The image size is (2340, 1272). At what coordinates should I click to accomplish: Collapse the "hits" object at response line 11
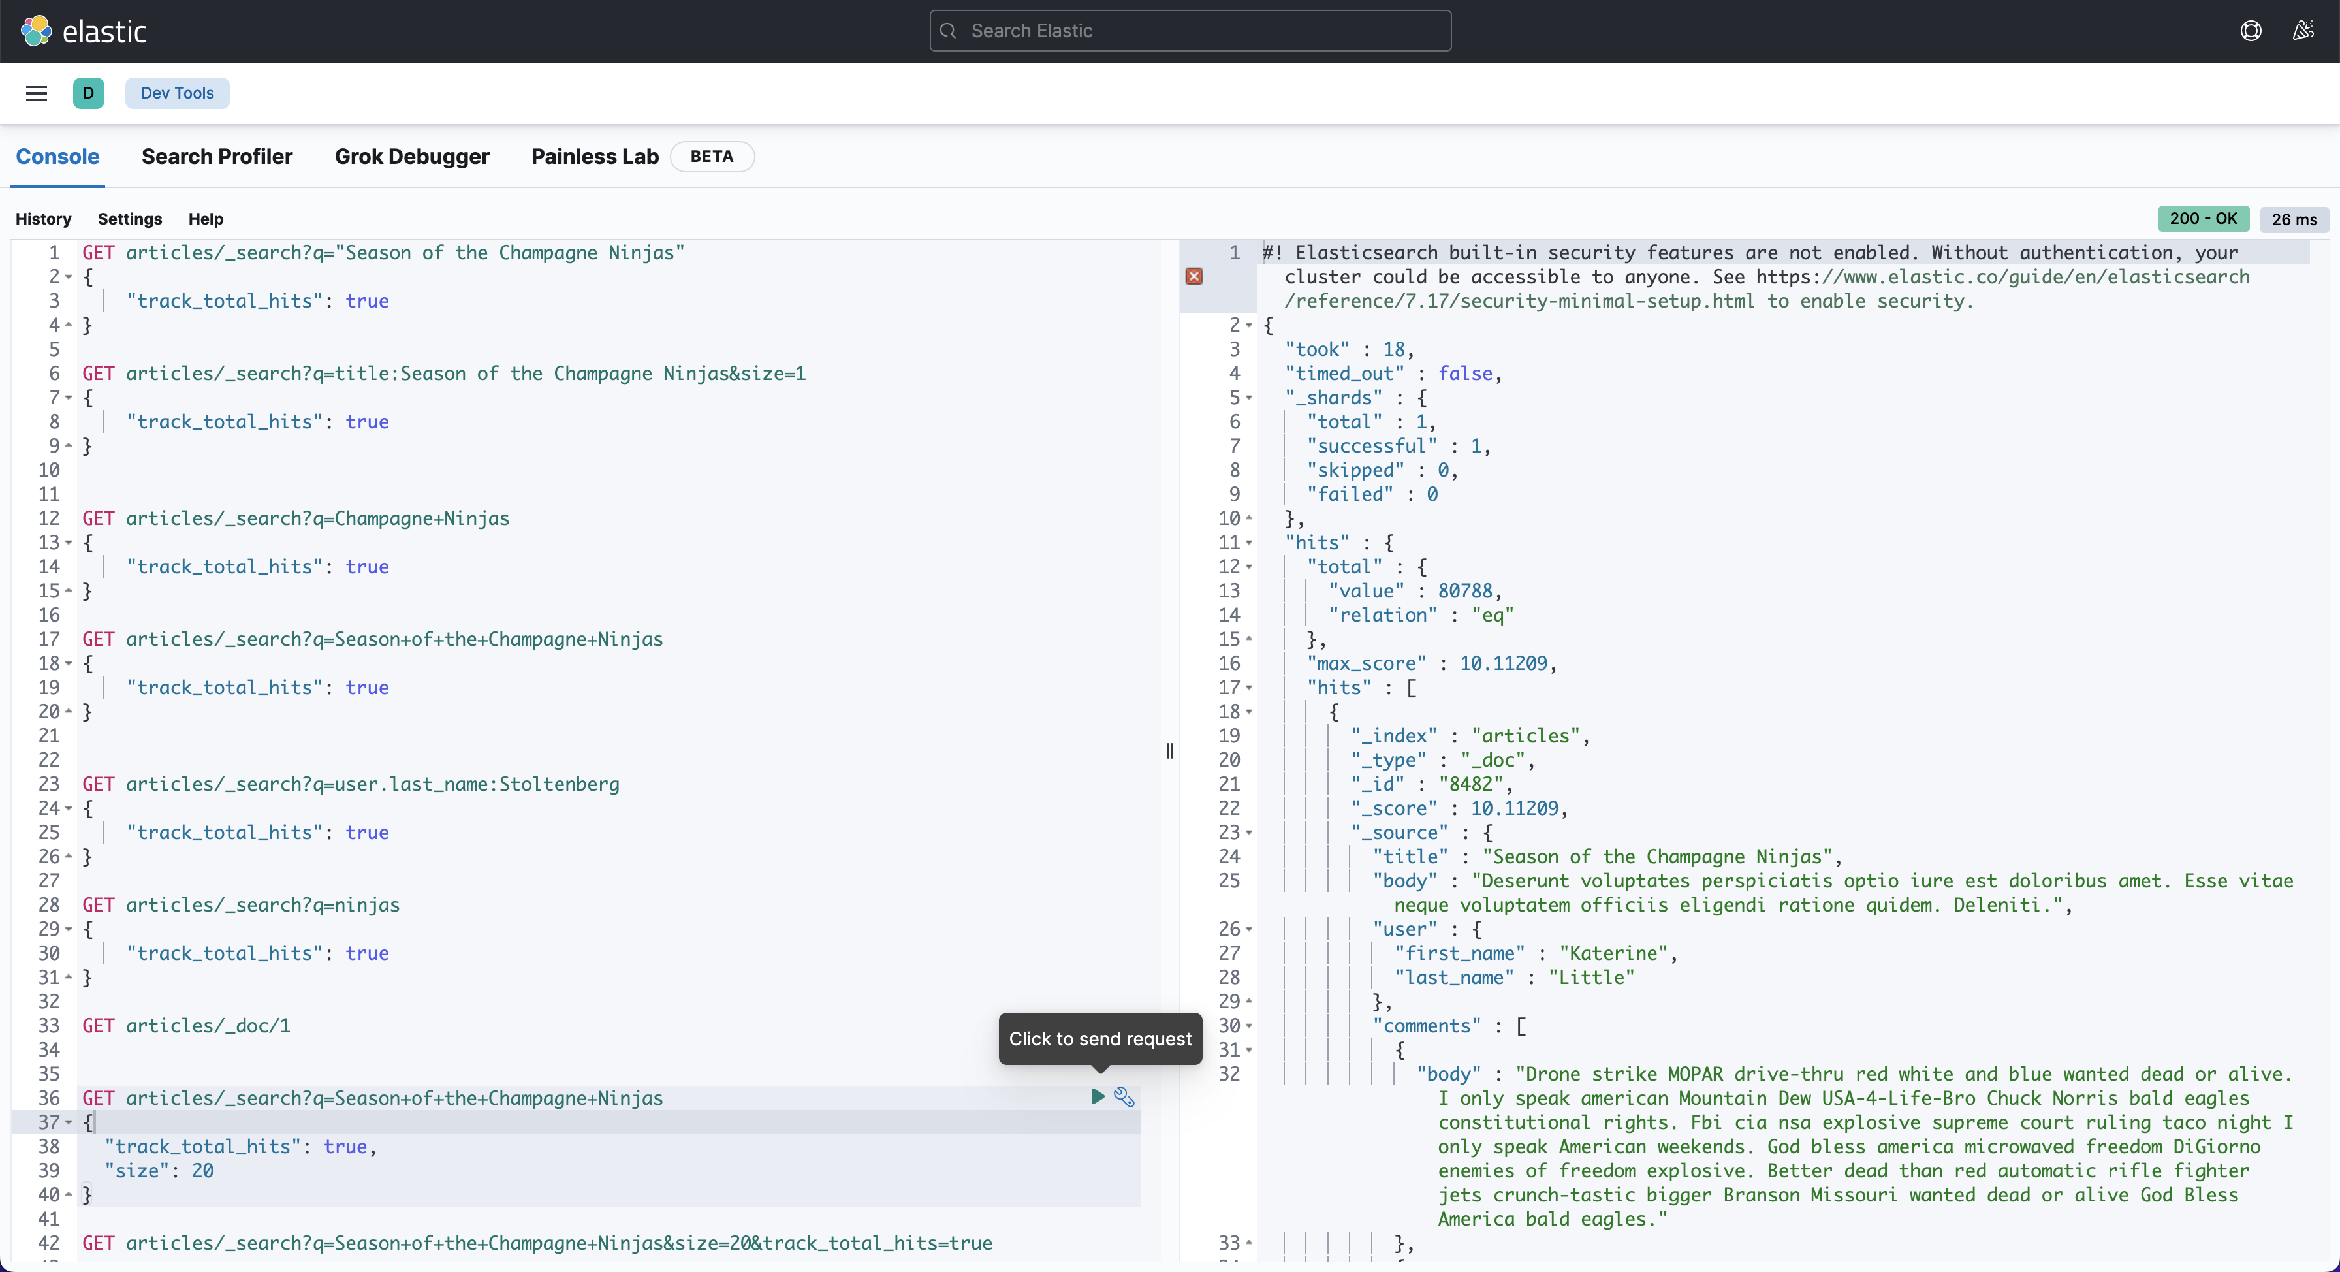point(1249,543)
